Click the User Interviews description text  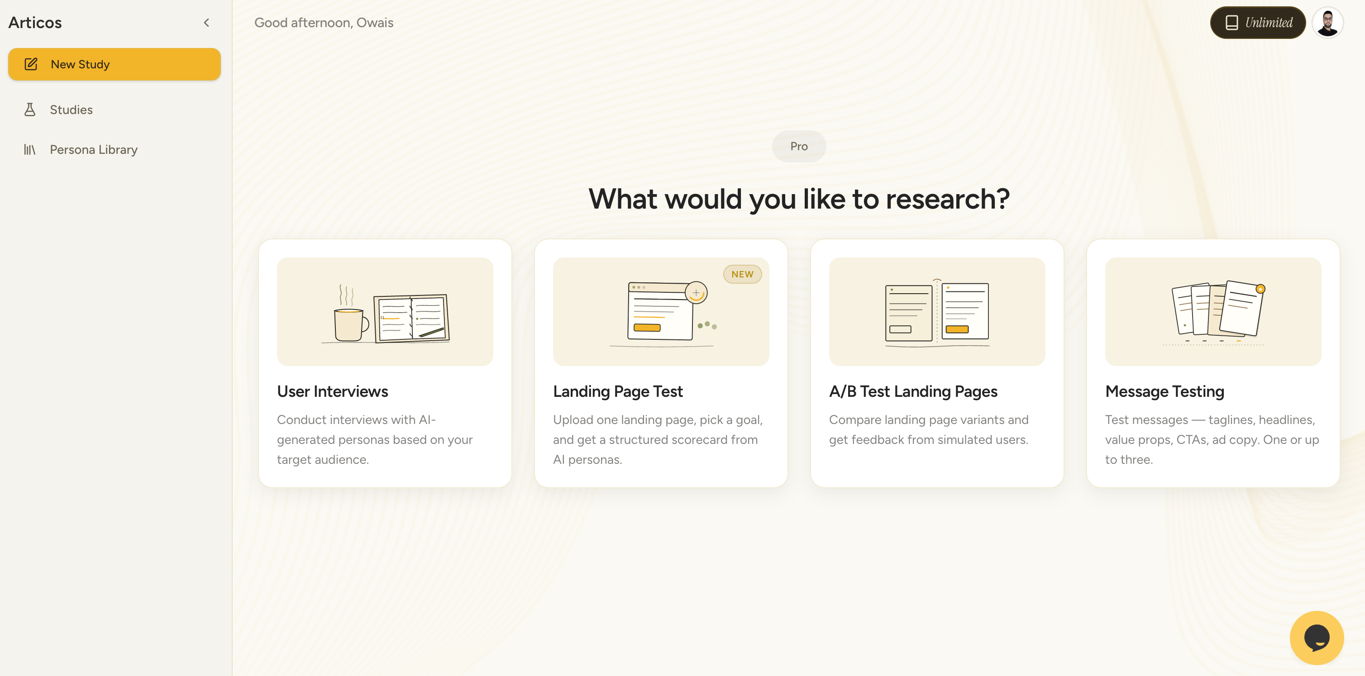[375, 440]
